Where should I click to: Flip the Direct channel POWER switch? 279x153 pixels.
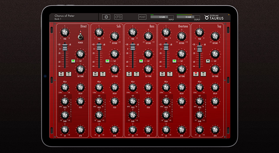80,37
